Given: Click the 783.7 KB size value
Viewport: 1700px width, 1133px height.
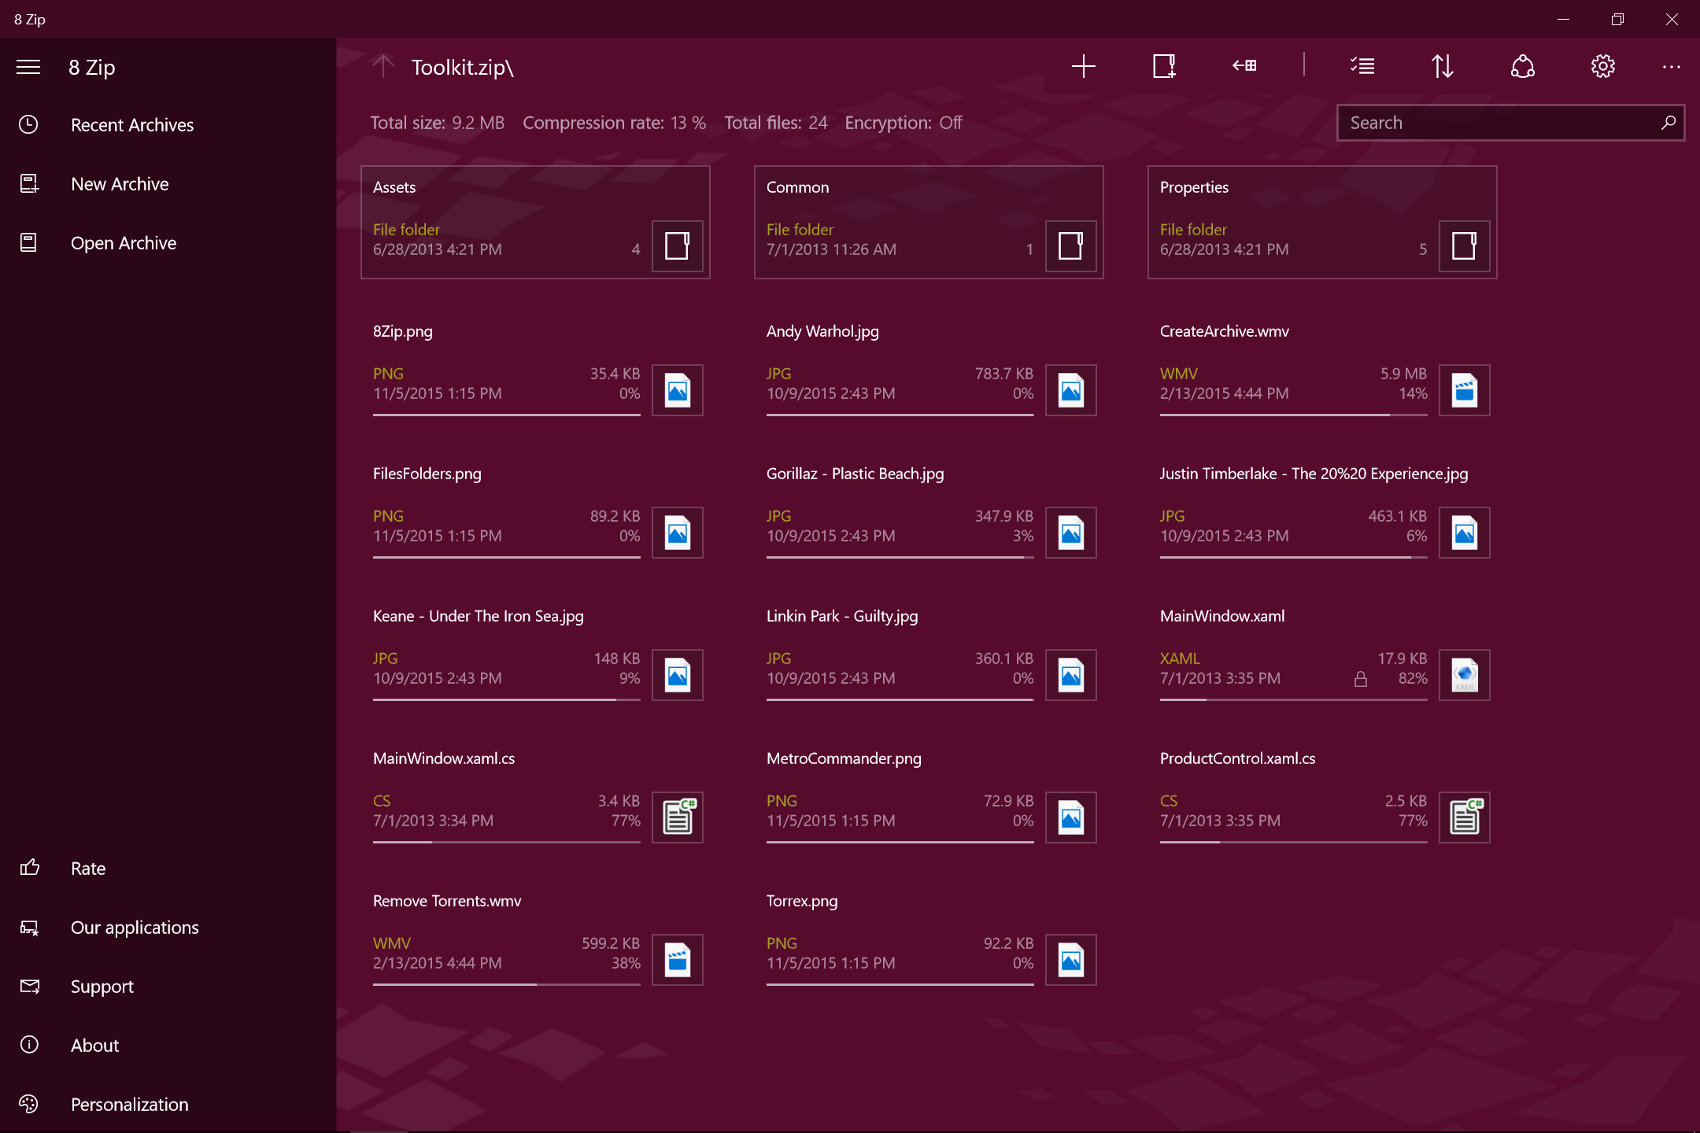Looking at the screenshot, I should tap(1003, 374).
